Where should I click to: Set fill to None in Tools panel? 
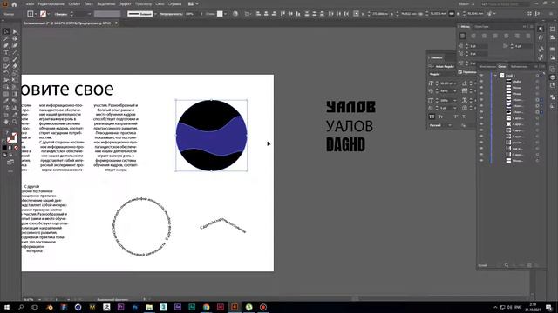tap(16, 148)
